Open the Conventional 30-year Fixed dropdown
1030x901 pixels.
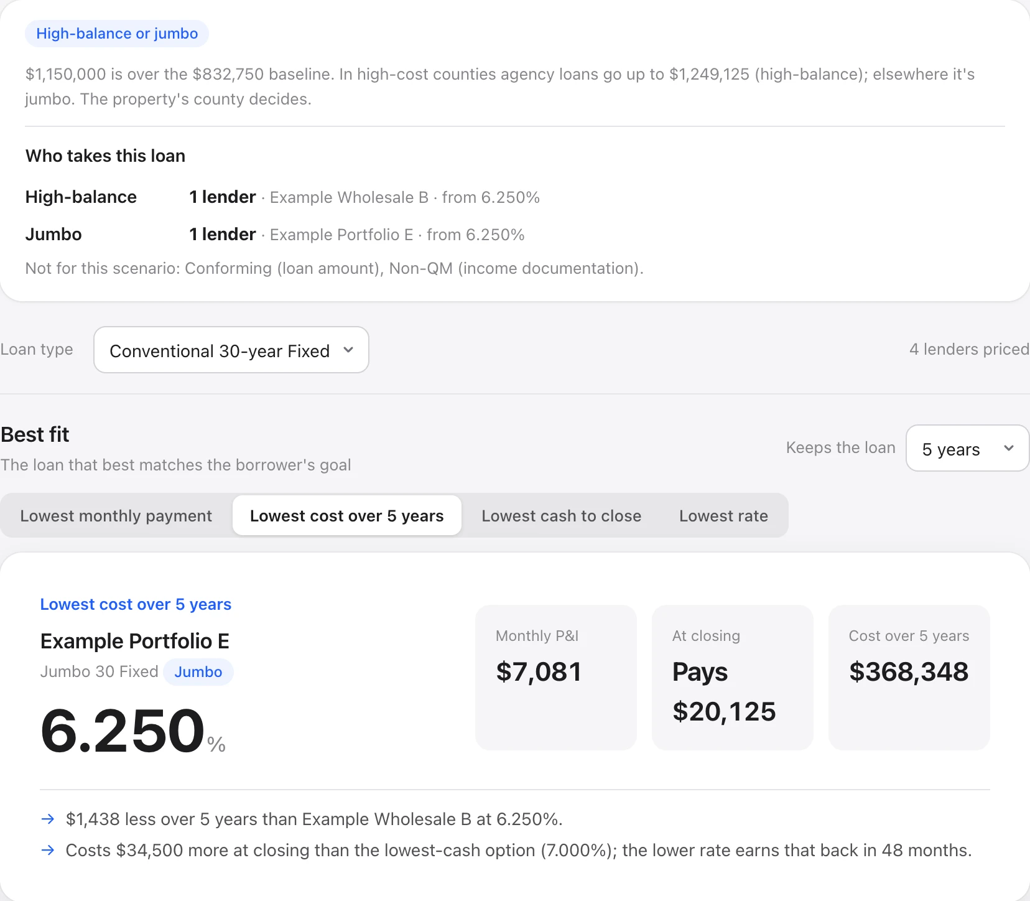tap(231, 350)
